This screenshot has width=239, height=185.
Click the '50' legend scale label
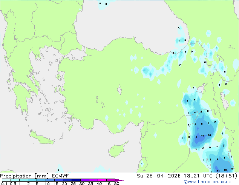click(x=117, y=183)
